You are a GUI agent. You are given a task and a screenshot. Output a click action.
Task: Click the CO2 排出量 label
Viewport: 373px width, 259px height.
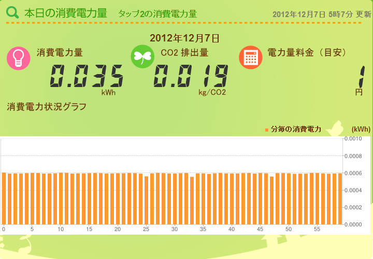click(x=184, y=52)
